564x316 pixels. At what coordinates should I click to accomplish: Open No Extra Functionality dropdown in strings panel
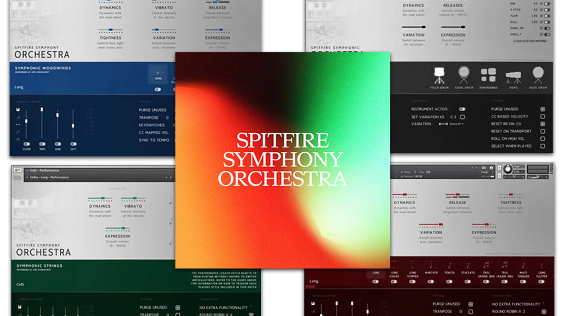coord(225,308)
